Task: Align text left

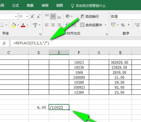Action: (x=47, y=25)
